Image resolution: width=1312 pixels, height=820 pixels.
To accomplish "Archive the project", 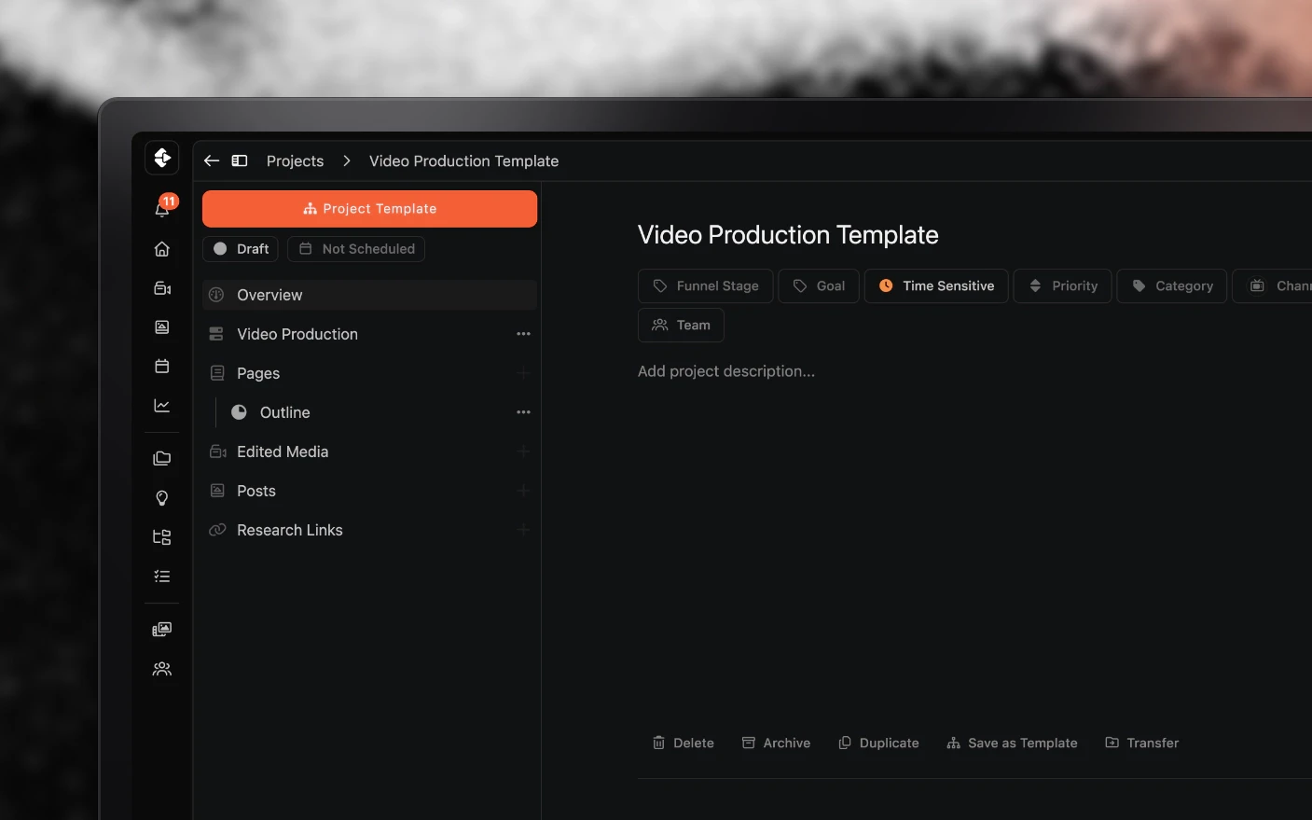I will 776,744.
